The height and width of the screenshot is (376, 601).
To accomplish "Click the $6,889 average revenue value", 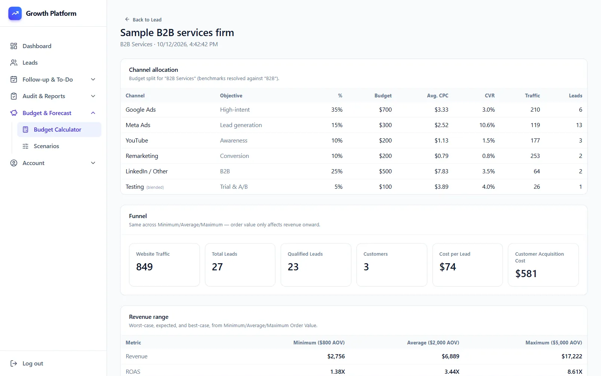I will 450,356.
